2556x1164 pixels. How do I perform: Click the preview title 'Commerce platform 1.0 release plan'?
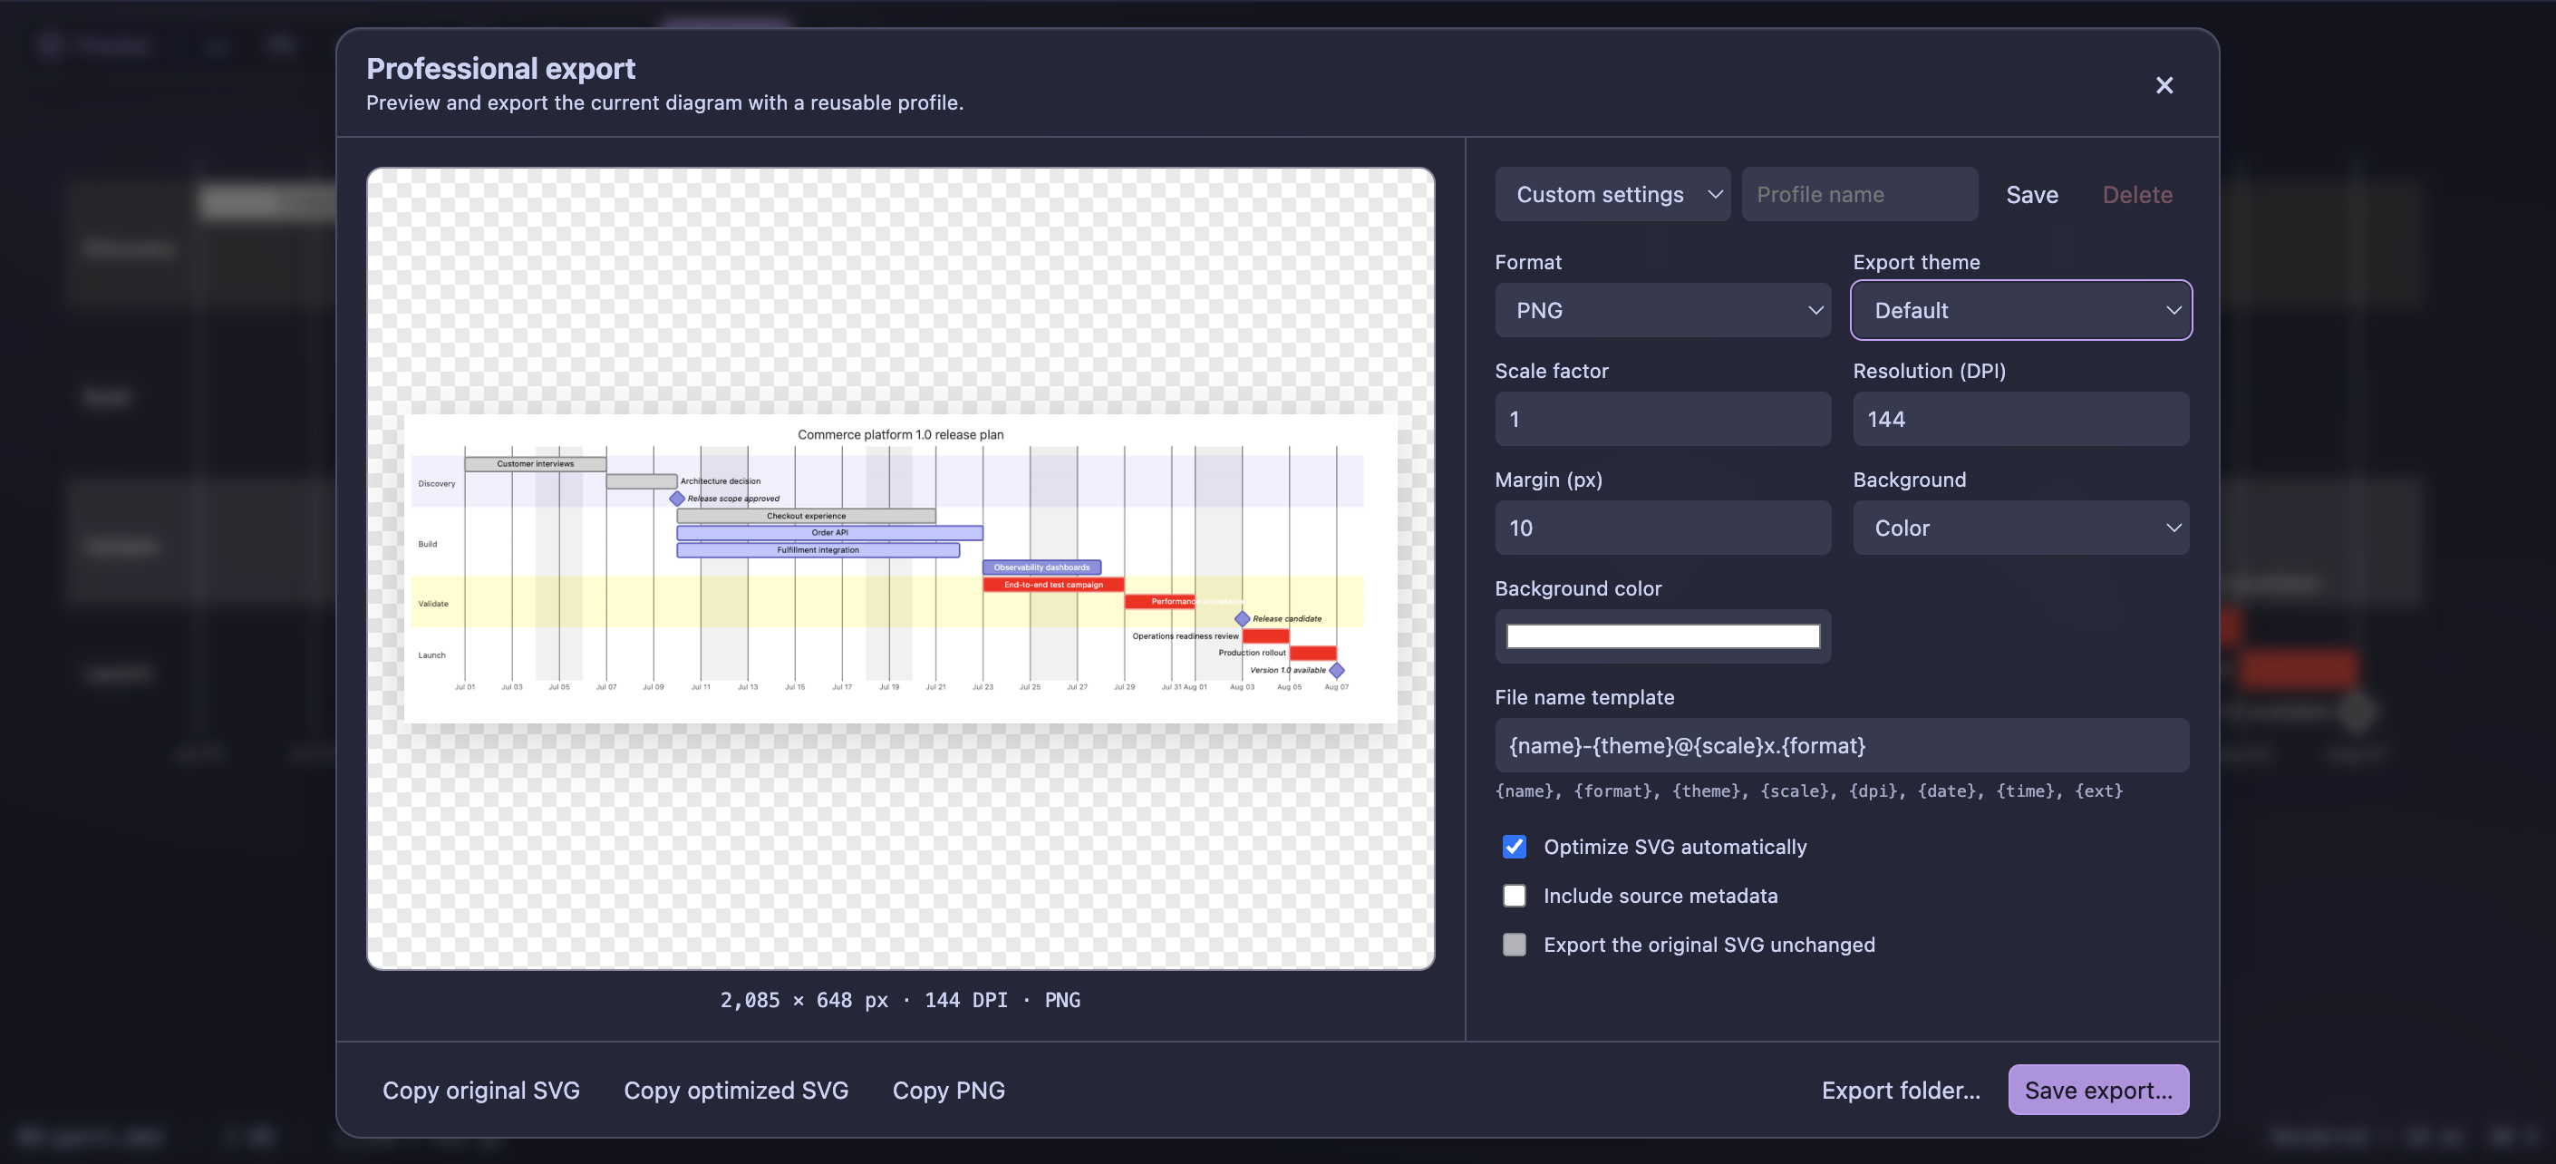coord(900,434)
